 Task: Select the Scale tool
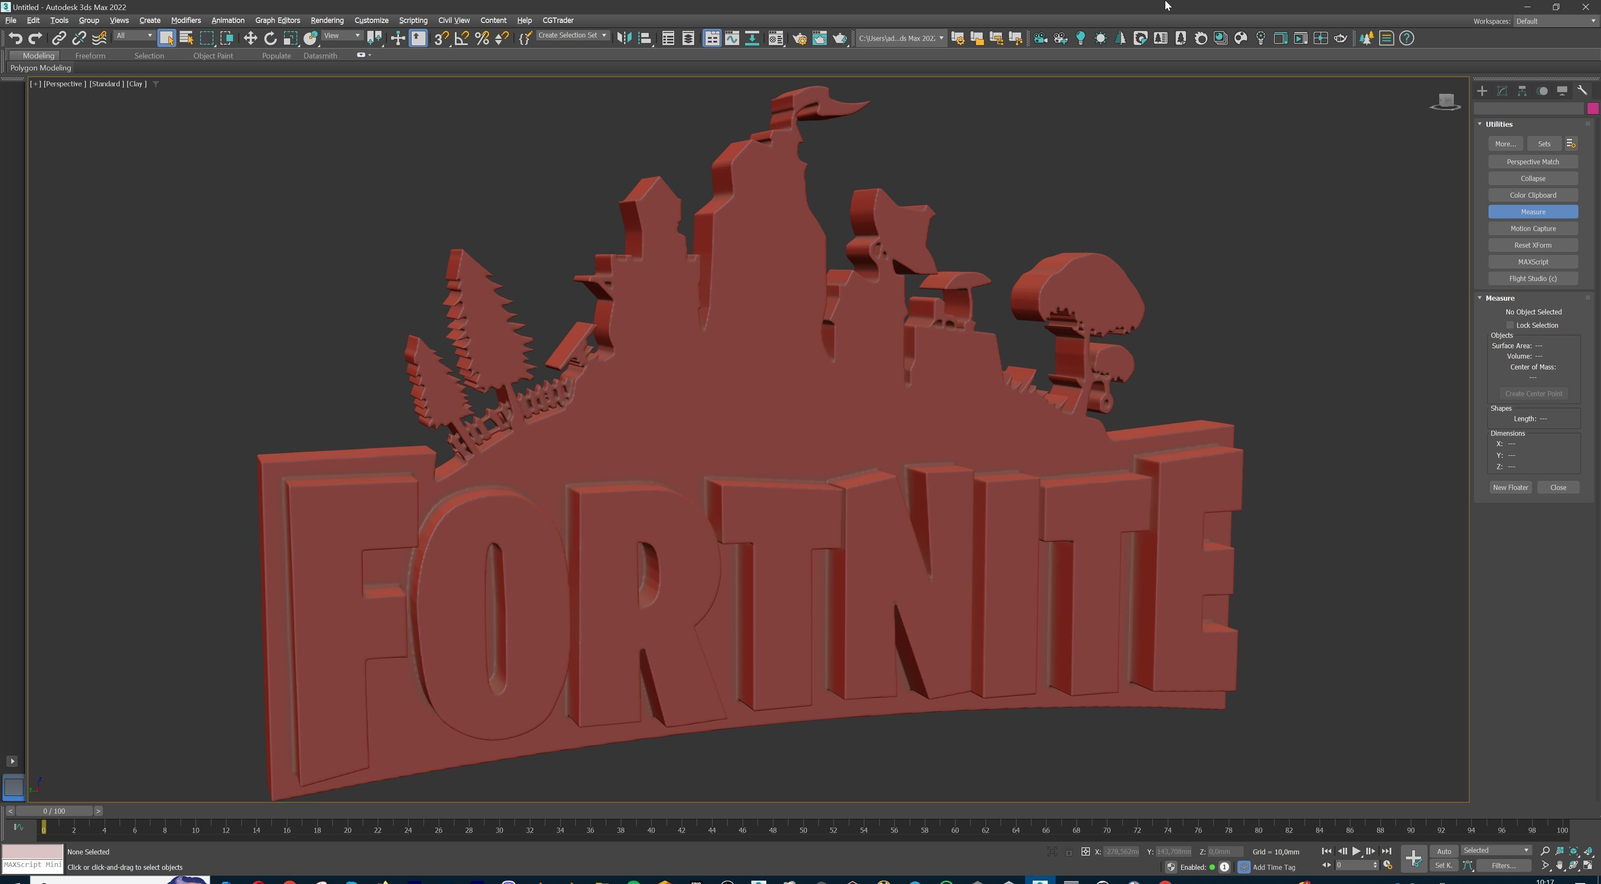coord(290,38)
